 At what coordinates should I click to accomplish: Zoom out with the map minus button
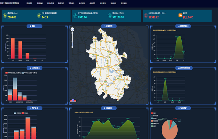tap(72, 47)
